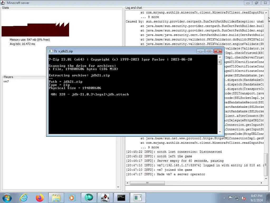Click 'Extracting archive: jdk21.zip' console line
Image resolution: width=270 pixels, height=203 pixels.
click(x=79, y=75)
